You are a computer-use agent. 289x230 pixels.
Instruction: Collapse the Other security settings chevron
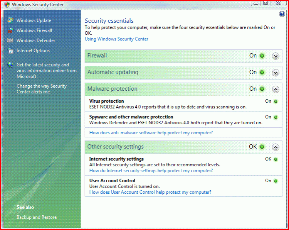click(276, 147)
